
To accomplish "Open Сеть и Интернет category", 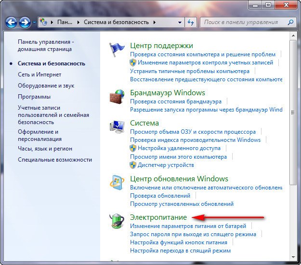I will [x=39, y=75].
